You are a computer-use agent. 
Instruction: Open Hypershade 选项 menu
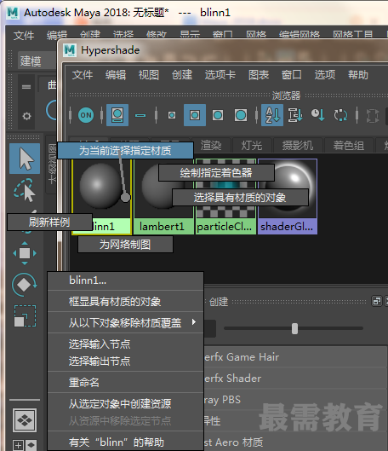(x=325, y=75)
